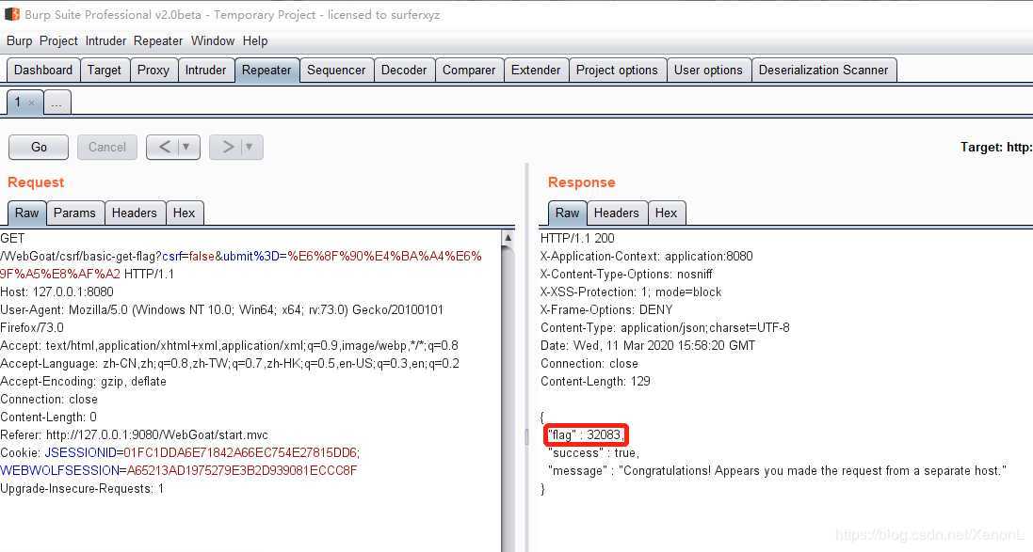Viewport: 1033px width, 552px height.
Task: Click the Referer header line
Action: 135,434
